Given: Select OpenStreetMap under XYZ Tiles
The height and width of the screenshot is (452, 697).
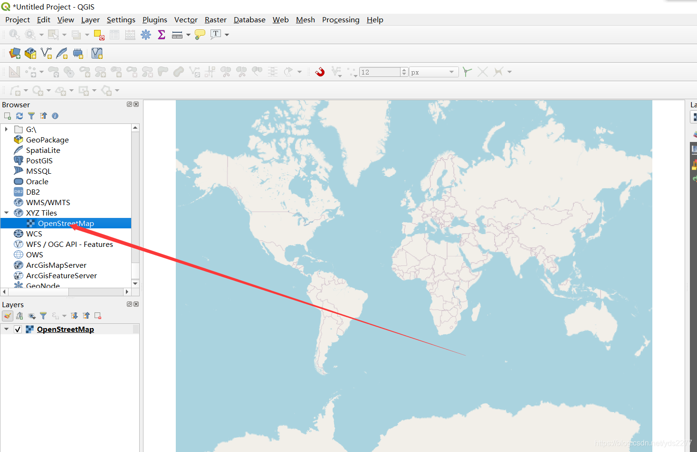Looking at the screenshot, I should (x=66, y=223).
